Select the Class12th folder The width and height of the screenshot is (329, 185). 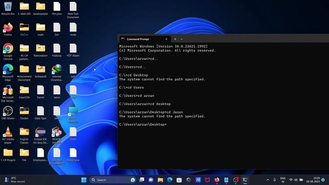tap(24, 92)
